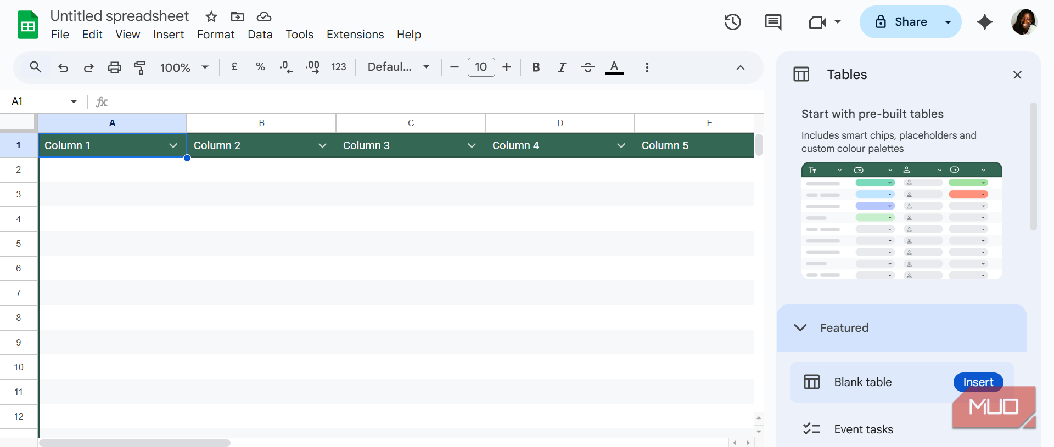Collapse the Featured section

pos(800,327)
